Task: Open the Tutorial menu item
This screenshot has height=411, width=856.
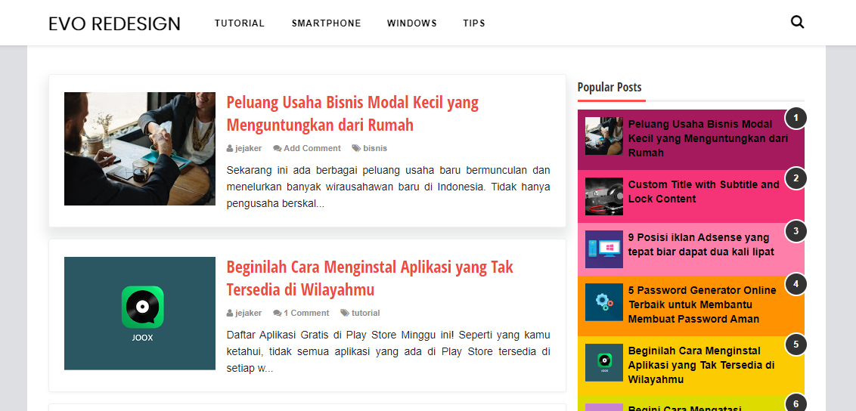Action: (239, 23)
